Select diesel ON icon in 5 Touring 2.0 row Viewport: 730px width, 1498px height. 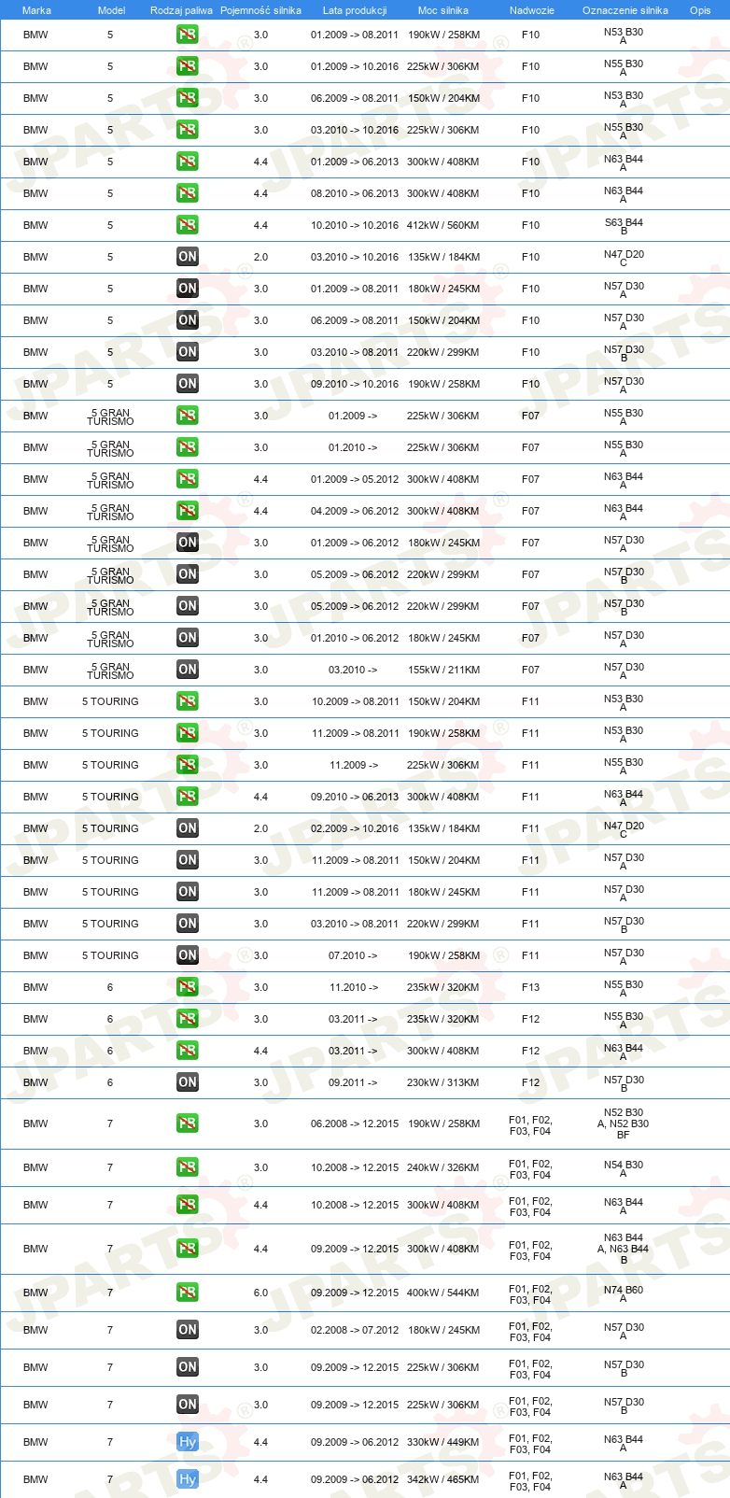[x=188, y=828]
